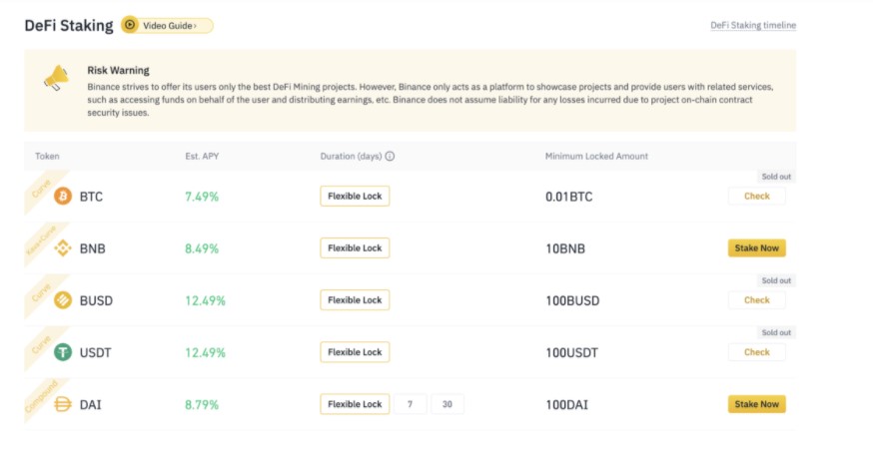This screenshot has width=873, height=462.
Task: Select Flexible Lock for DAI
Action: pyautogui.click(x=355, y=404)
